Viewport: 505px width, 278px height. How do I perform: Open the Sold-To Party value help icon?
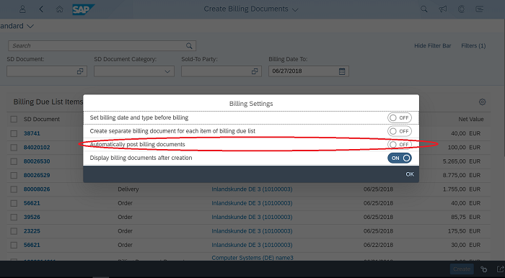point(255,71)
